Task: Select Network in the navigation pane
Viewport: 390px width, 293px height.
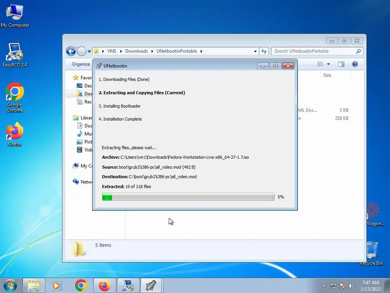Action: coord(83,182)
